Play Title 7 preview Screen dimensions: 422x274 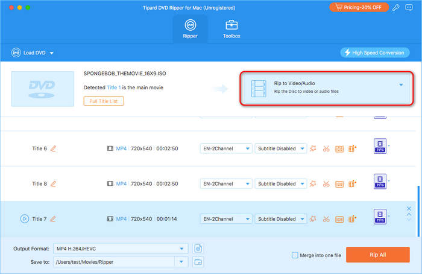25,218
